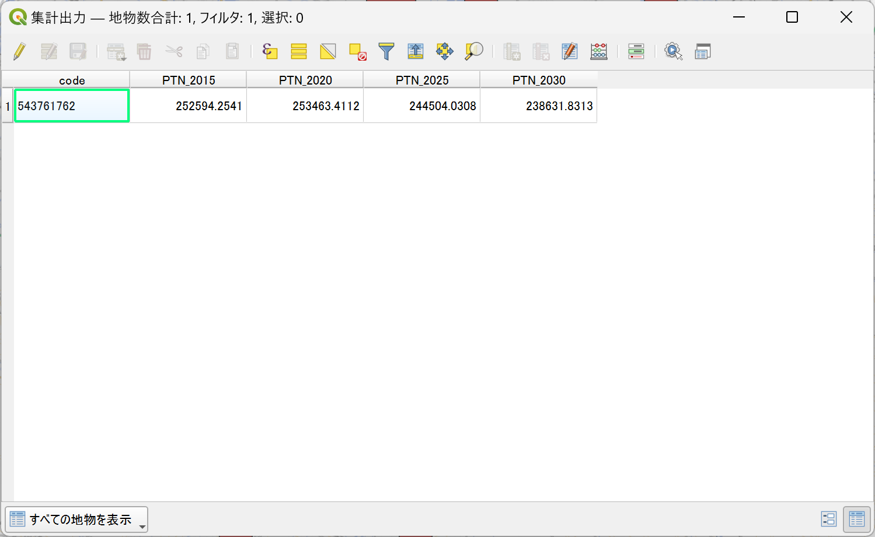Image resolution: width=875 pixels, height=537 pixels.
Task: Sort by the code column header
Action: 72,80
